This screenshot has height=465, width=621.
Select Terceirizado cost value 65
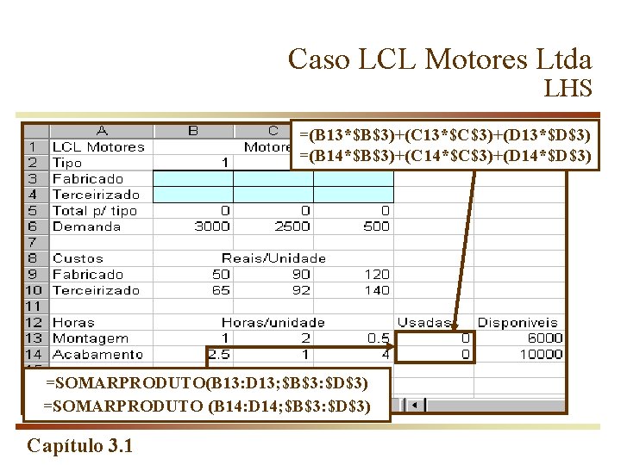[x=193, y=291]
